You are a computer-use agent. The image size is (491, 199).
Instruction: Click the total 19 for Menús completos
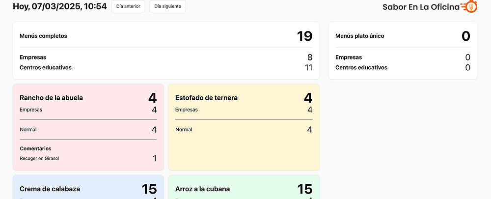(304, 36)
